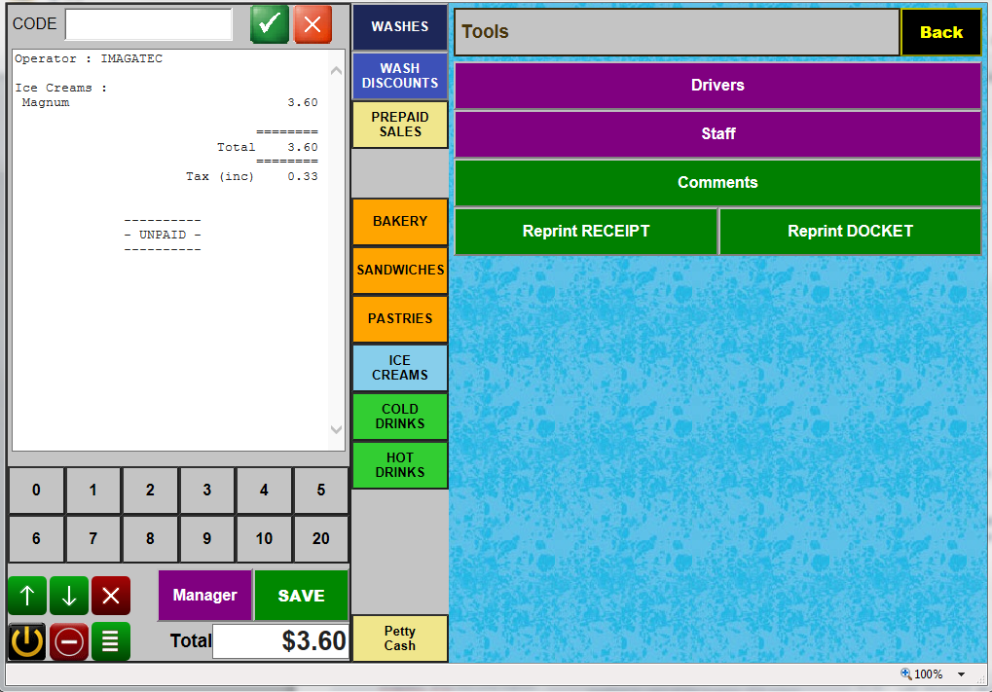Choose the HOT DRINKS category
The height and width of the screenshot is (692, 992).
pos(400,465)
